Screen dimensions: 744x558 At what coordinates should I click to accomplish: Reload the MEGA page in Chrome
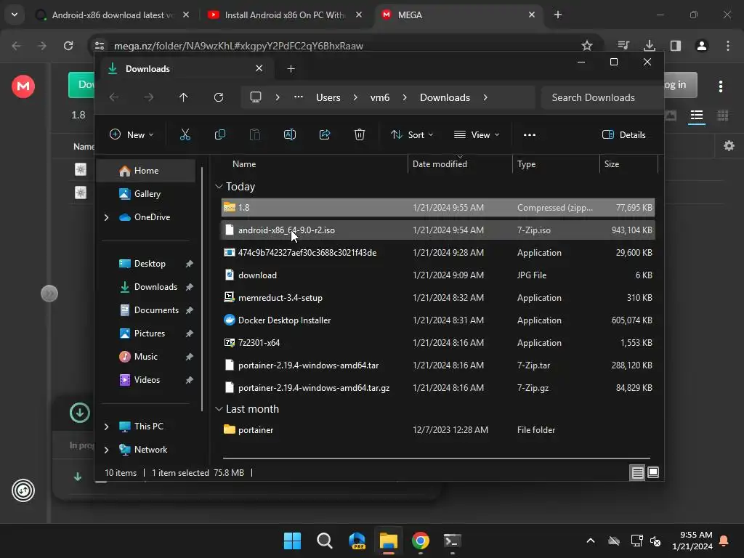68,46
